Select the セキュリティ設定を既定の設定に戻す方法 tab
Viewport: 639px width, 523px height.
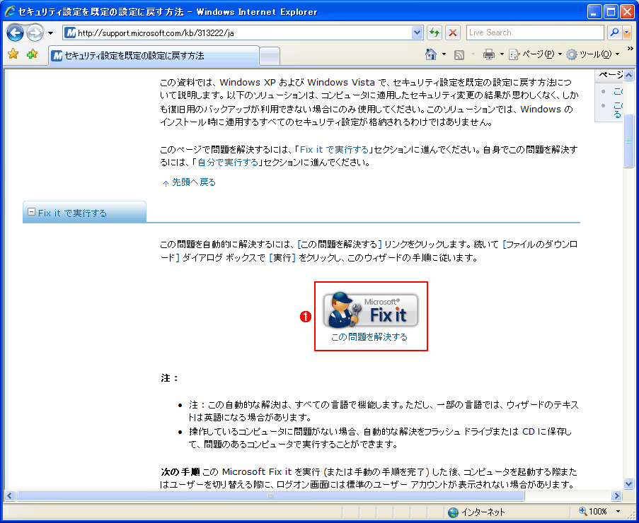point(154,56)
